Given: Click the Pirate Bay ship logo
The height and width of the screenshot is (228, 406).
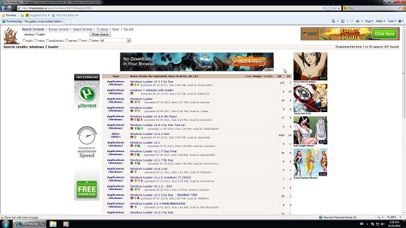Looking at the screenshot, I should click(11, 35).
